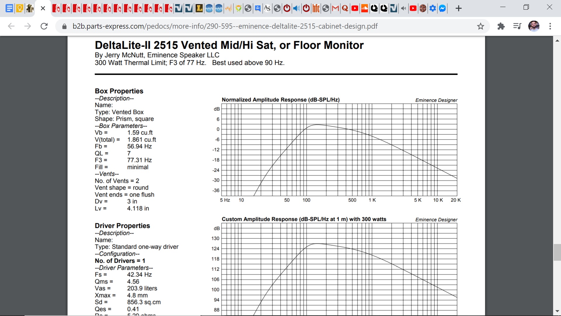Open a new browser tab
This screenshot has width=561, height=316.
pyautogui.click(x=458, y=8)
